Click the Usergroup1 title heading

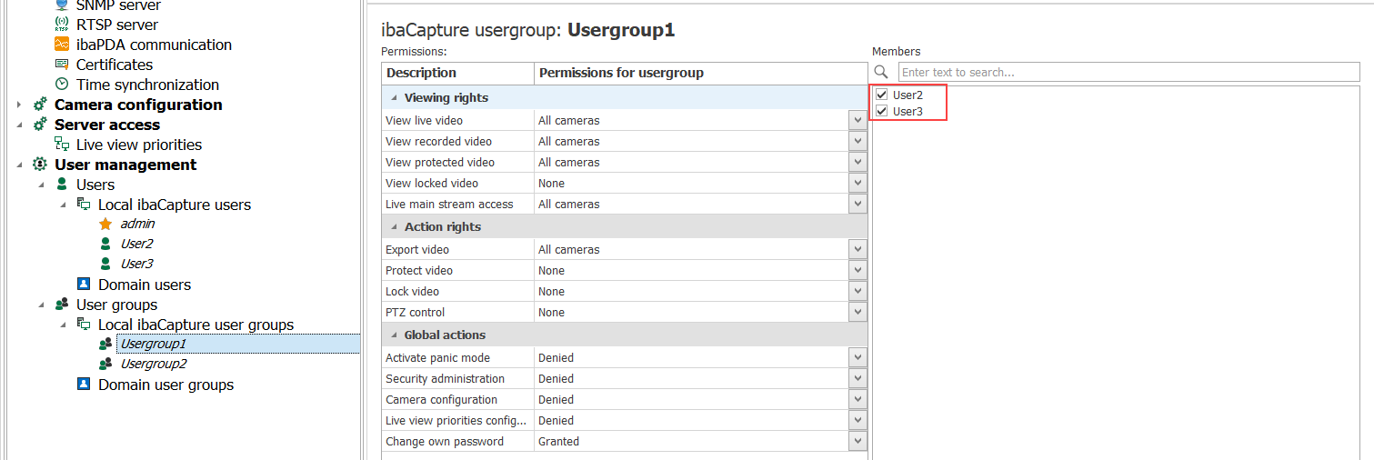621,30
